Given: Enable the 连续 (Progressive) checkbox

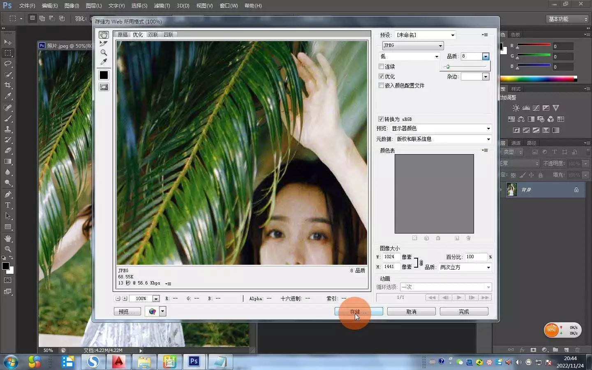Looking at the screenshot, I should (381, 67).
